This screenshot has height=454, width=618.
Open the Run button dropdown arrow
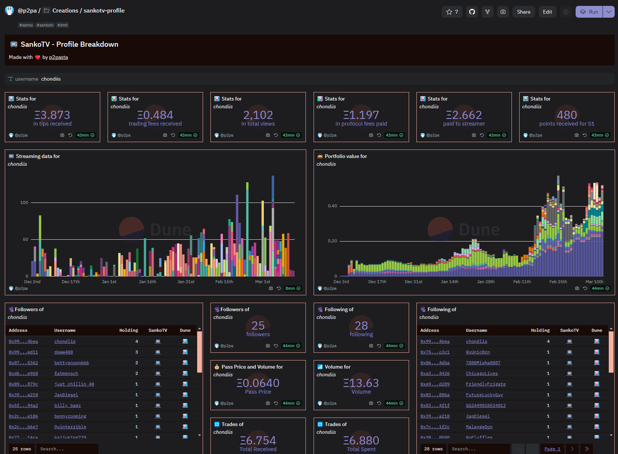click(608, 11)
